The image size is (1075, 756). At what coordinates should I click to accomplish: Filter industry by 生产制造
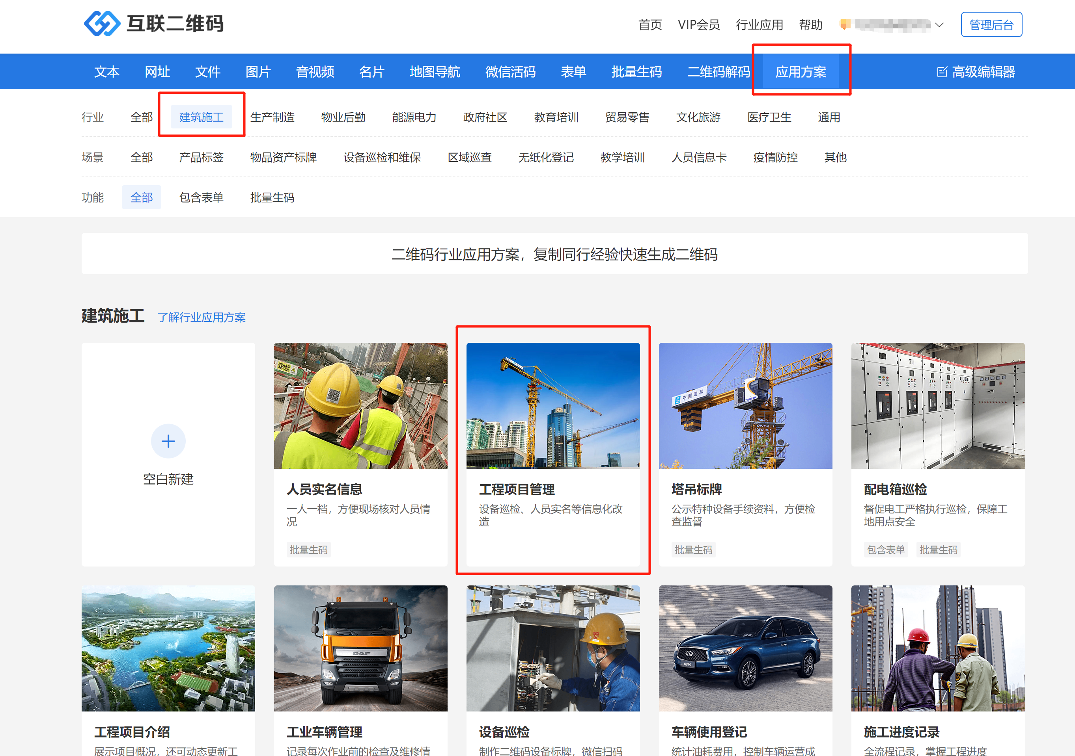pos(272,117)
